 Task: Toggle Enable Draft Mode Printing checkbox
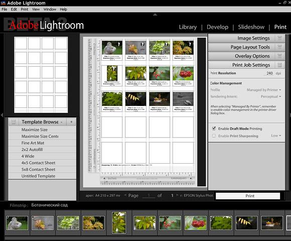(214, 129)
